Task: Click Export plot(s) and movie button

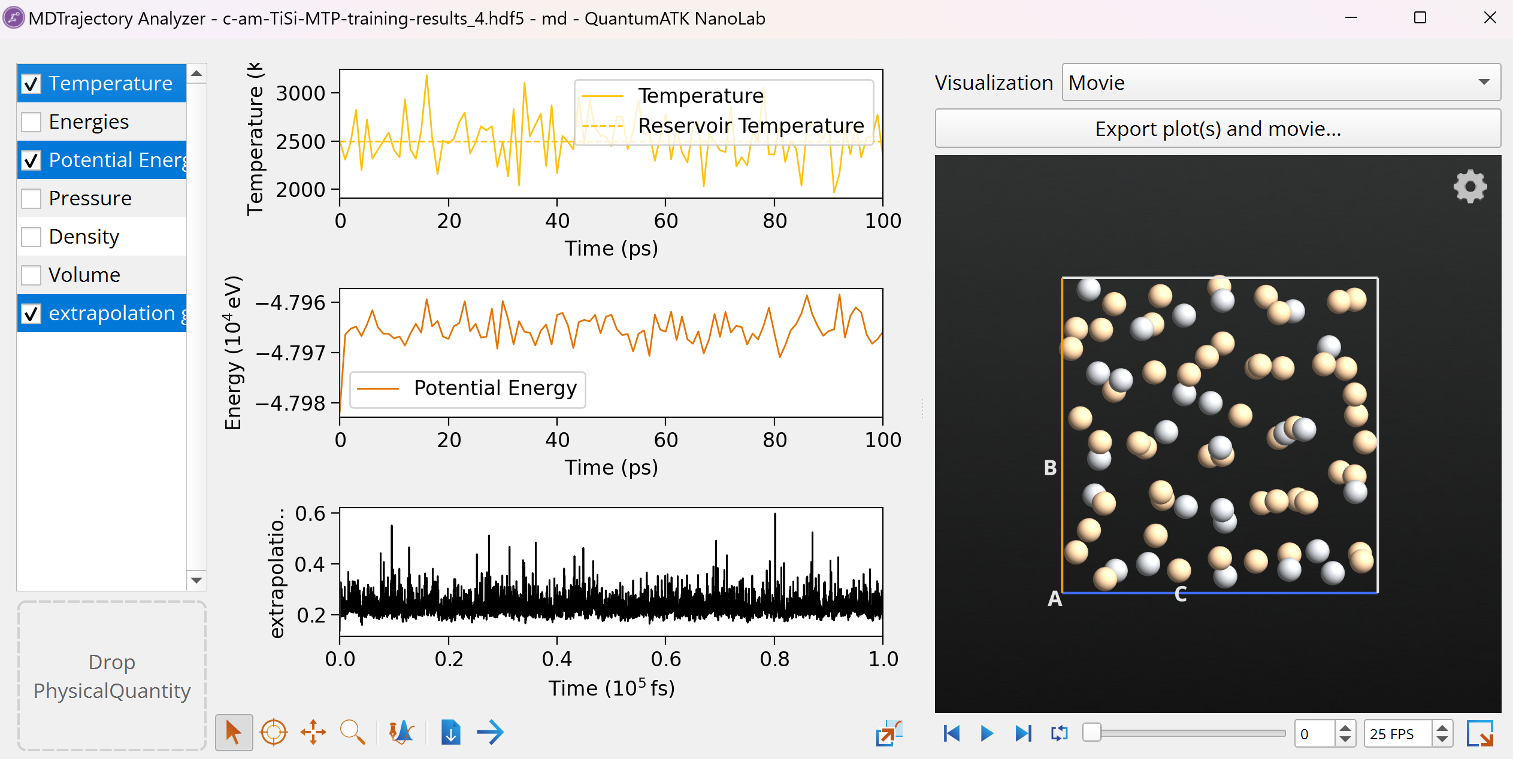Action: (x=1217, y=129)
